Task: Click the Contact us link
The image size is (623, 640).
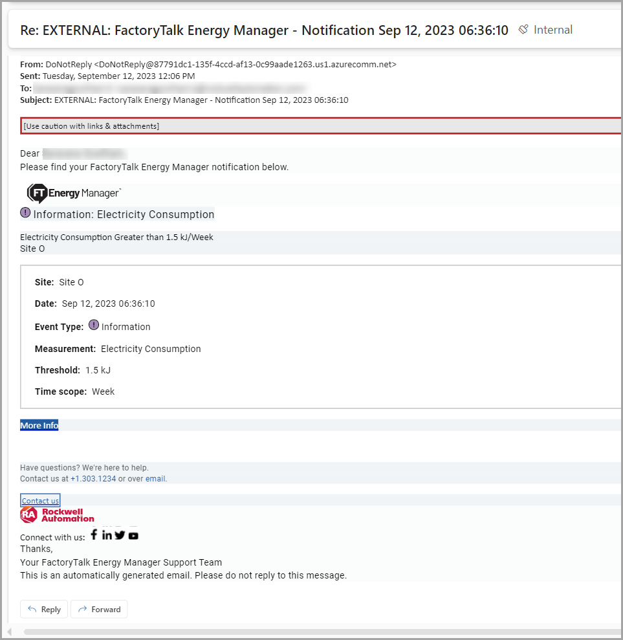Action: click(39, 500)
